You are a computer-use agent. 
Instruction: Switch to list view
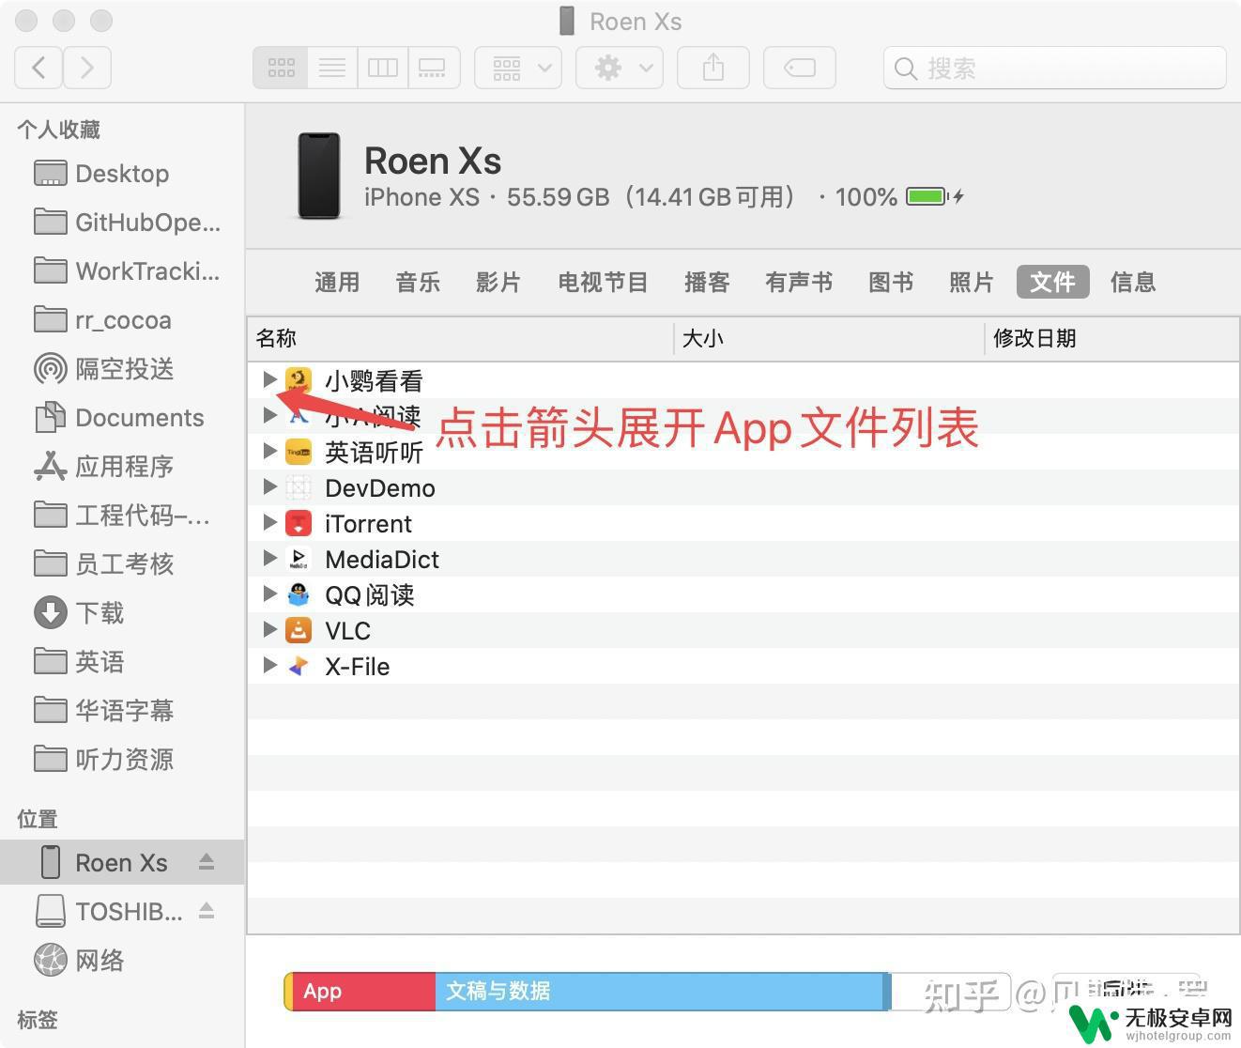tap(332, 68)
